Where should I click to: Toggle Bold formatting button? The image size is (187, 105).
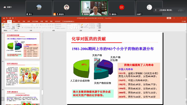(22, 28)
